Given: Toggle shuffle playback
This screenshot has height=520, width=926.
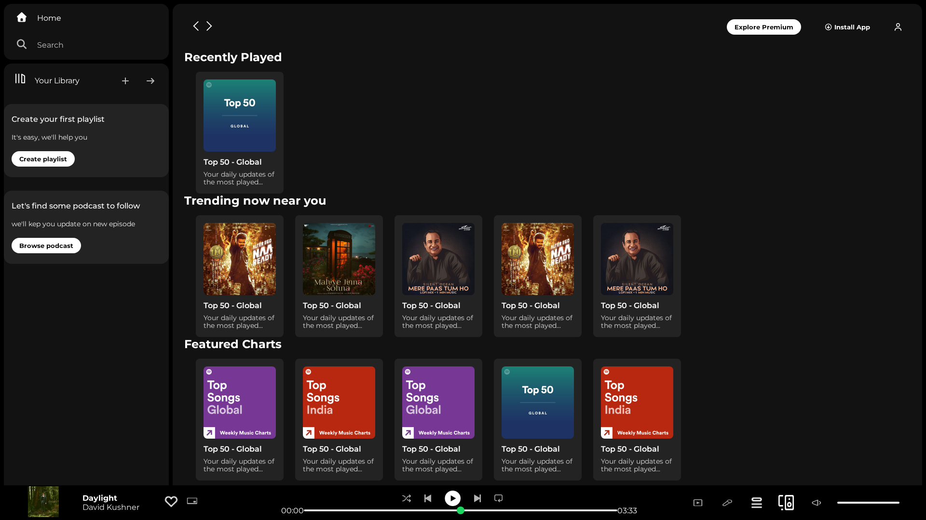Looking at the screenshot, I should pyautogui.click(x=407, y=498).
